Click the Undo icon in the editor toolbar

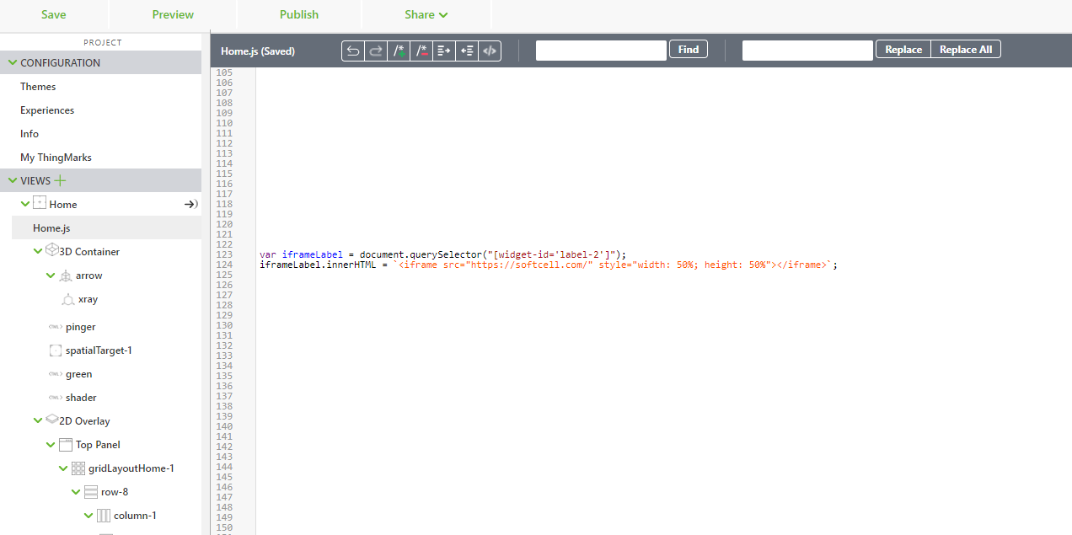tap(353, 51)
